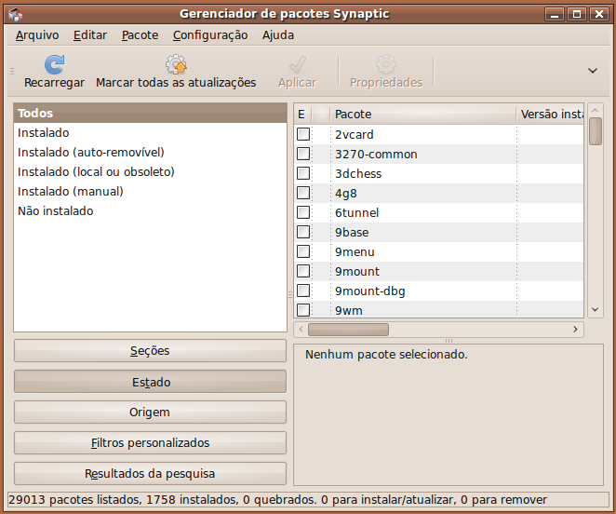
Task: Click the Propriedades gear icon
Action: [x=386, y=64]
